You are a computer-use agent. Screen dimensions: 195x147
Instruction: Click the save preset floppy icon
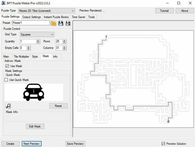click(61, 23)
